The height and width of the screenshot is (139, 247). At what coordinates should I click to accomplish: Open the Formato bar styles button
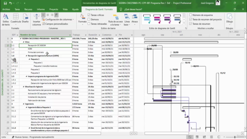(x=82, y=20)
